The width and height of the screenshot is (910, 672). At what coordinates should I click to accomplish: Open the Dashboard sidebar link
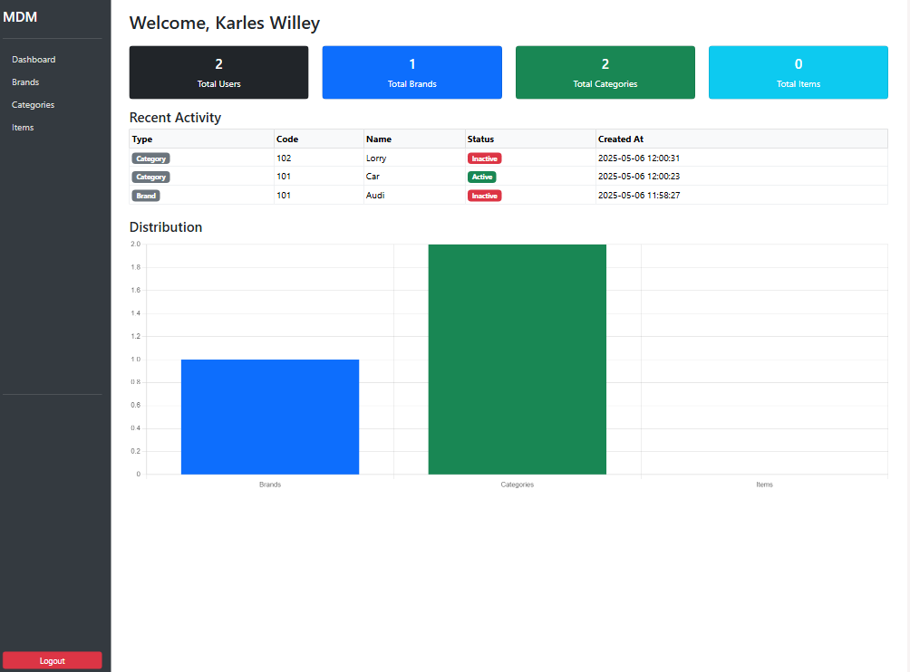34,59
